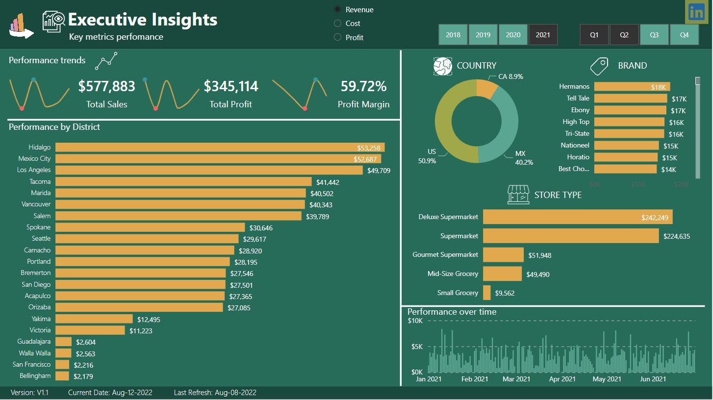Click the Guadalajara district label

pos(34,341)
